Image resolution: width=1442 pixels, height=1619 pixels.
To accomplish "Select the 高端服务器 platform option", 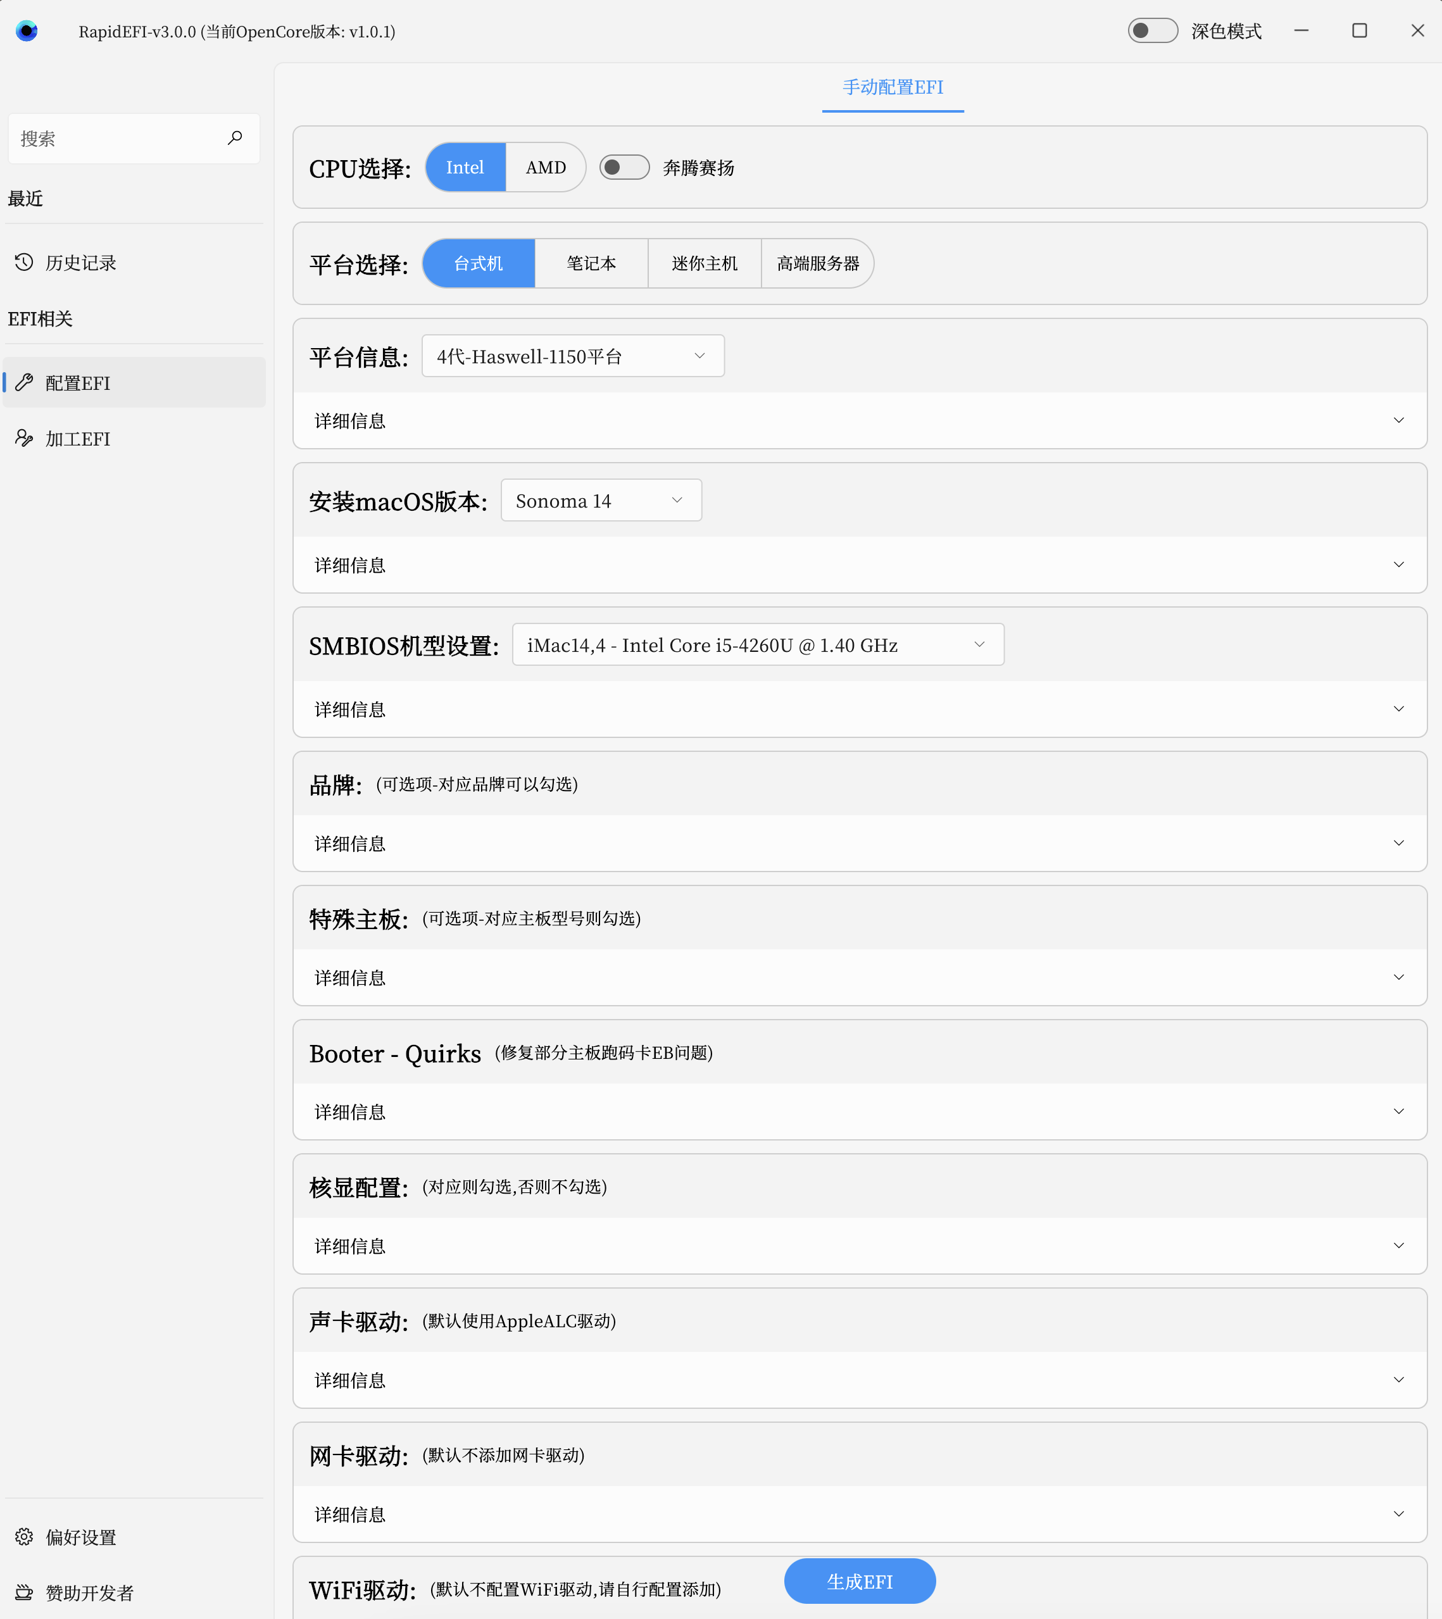I will [x=818, y=263].
